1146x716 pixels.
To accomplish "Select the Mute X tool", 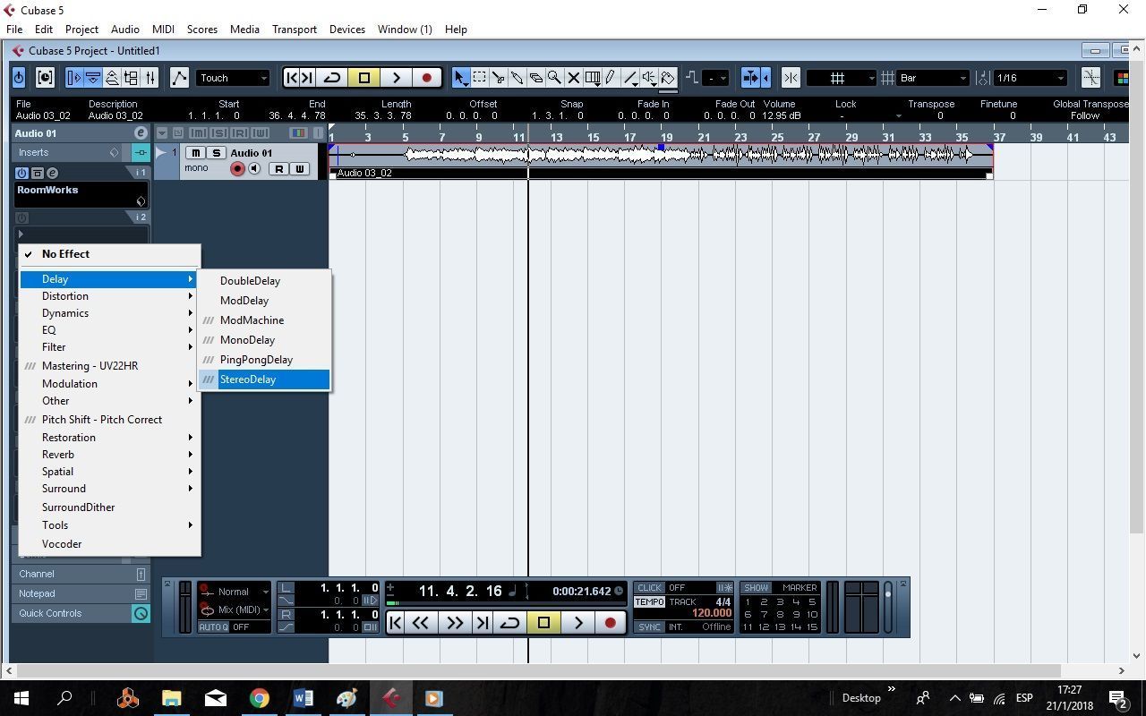I will 573,78.
